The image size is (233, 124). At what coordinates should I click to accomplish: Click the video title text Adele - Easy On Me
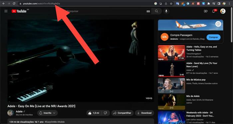click(42, 106)
